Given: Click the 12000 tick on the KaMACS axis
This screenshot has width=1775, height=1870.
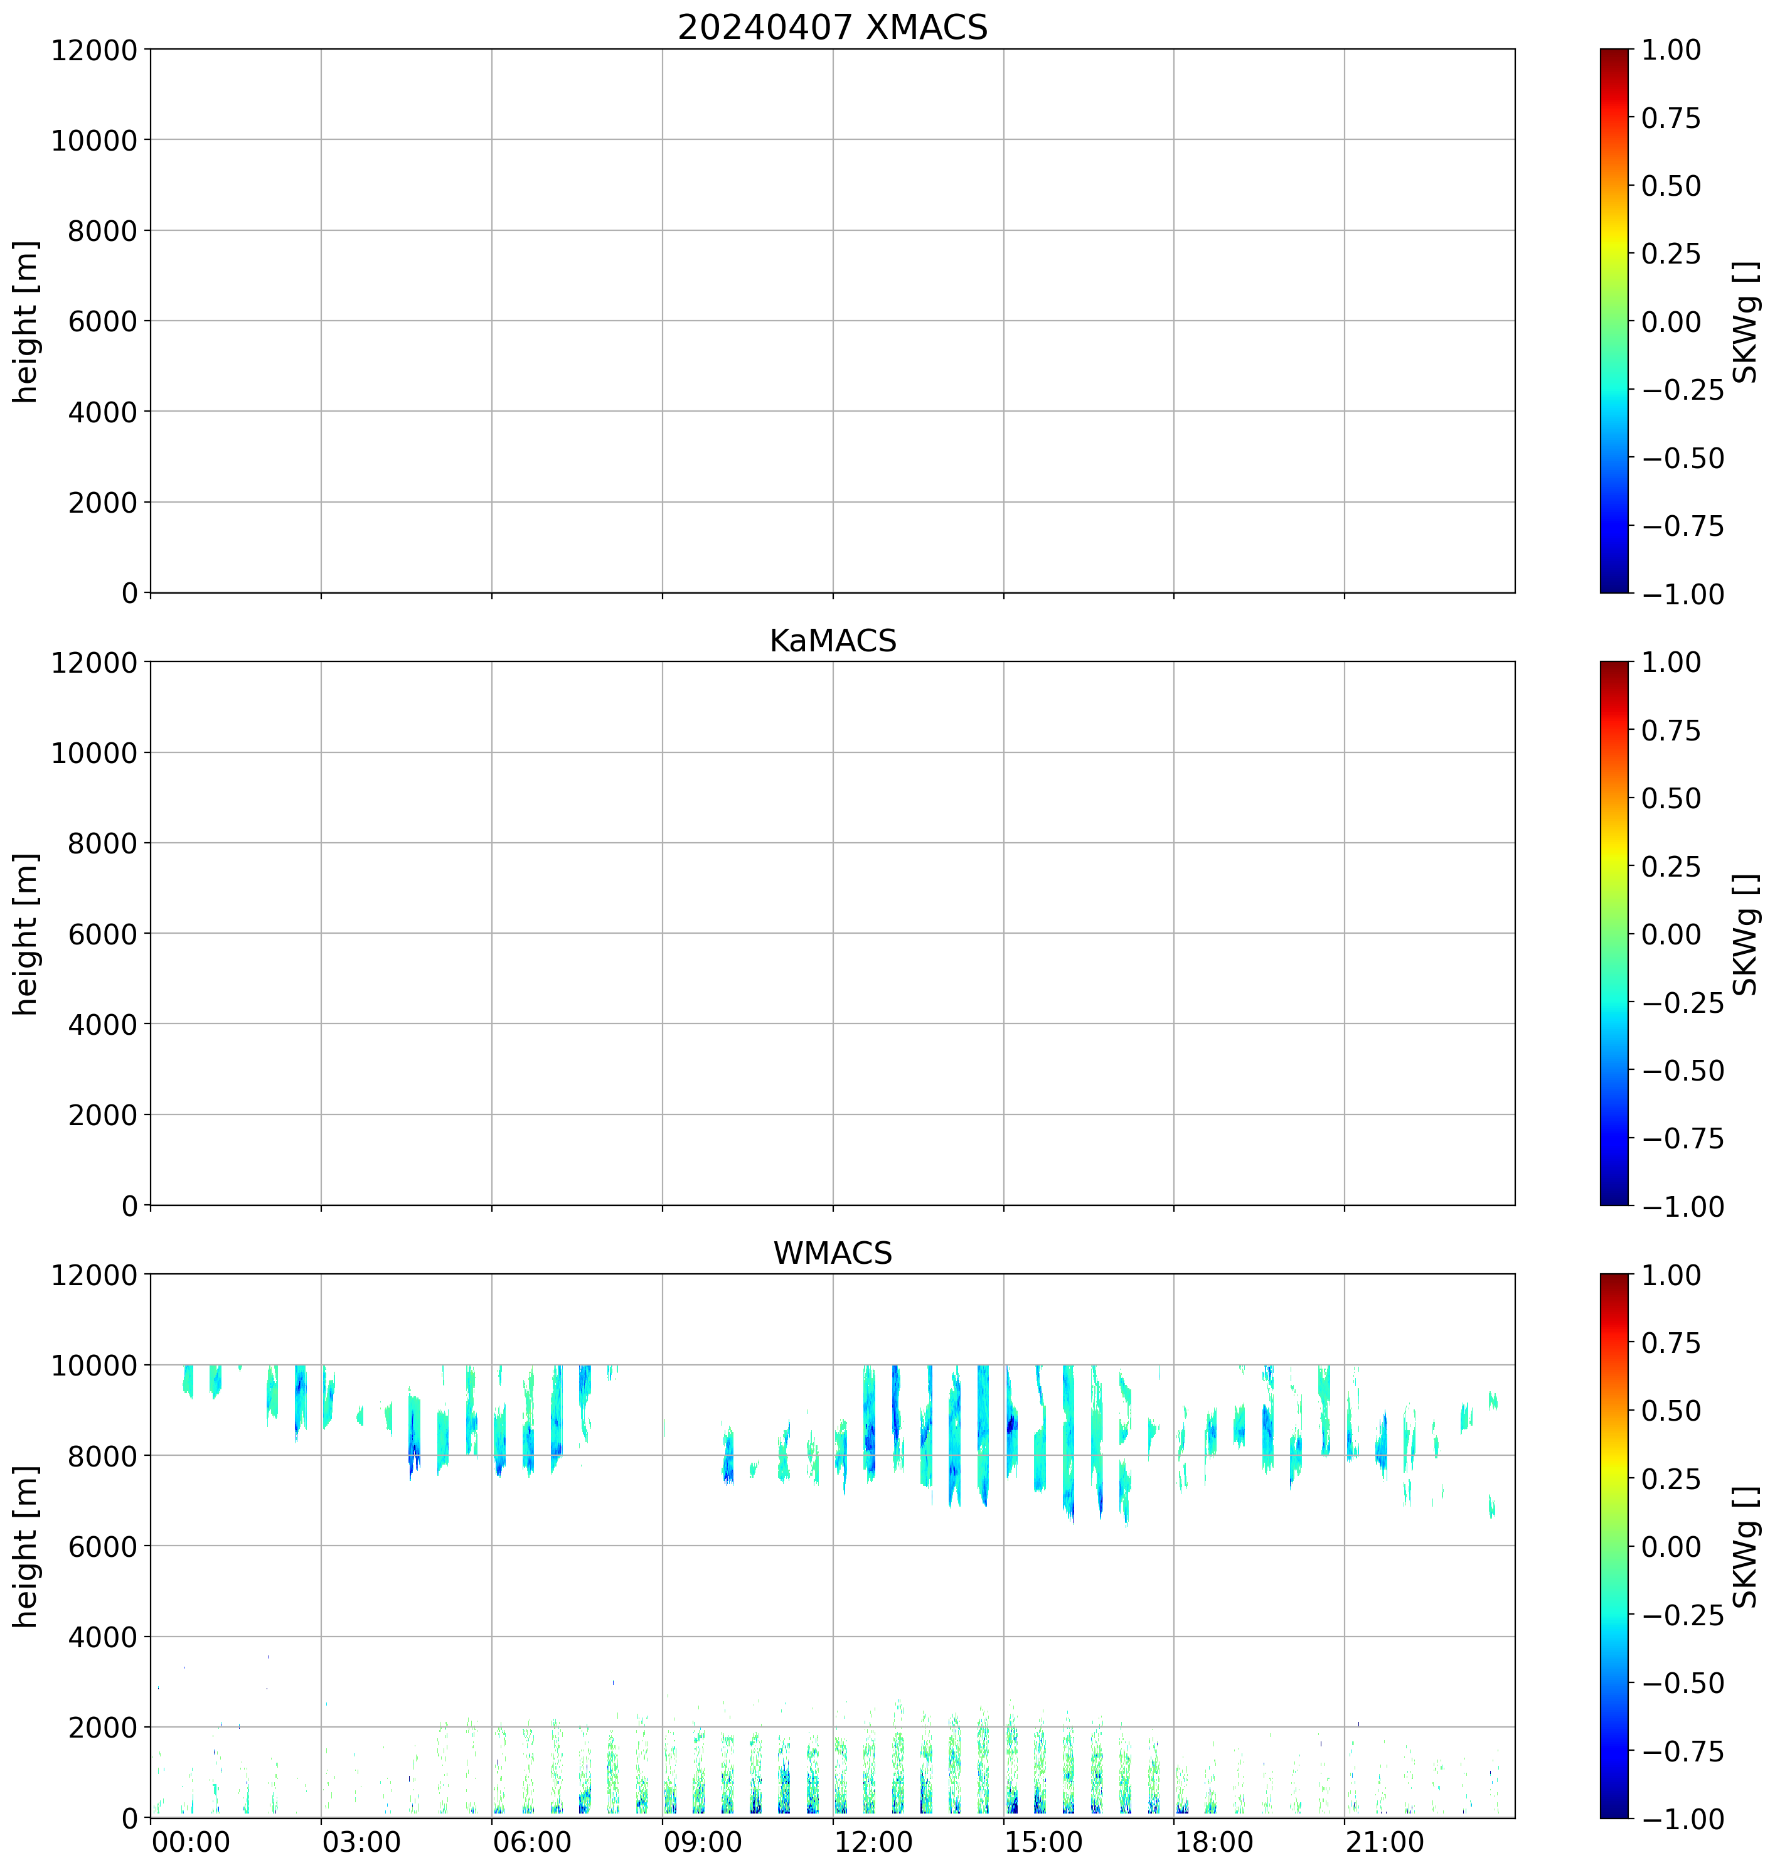Looking at the screenshot, I should pyautogui.click(x=93, y=663).
